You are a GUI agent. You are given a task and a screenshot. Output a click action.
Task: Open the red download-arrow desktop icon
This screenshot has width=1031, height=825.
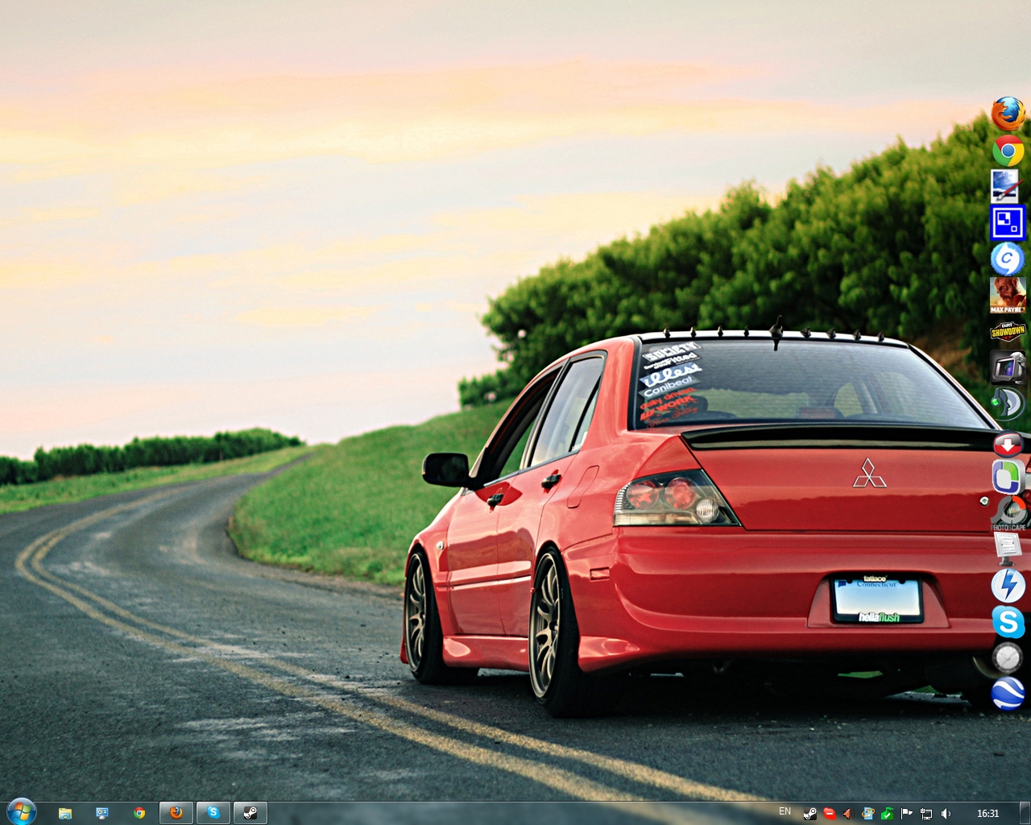point(1008,444)
